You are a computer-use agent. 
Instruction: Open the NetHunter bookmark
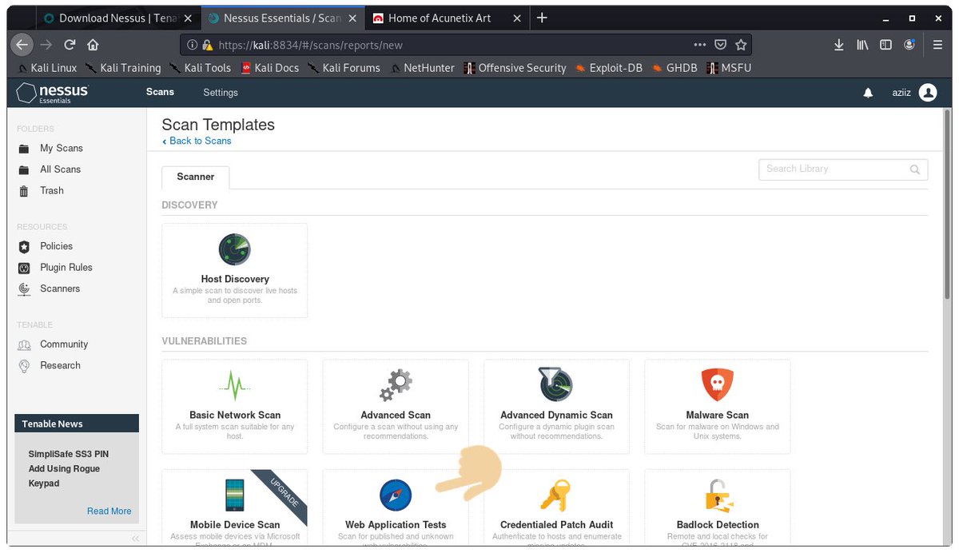[x=422, y=68]
